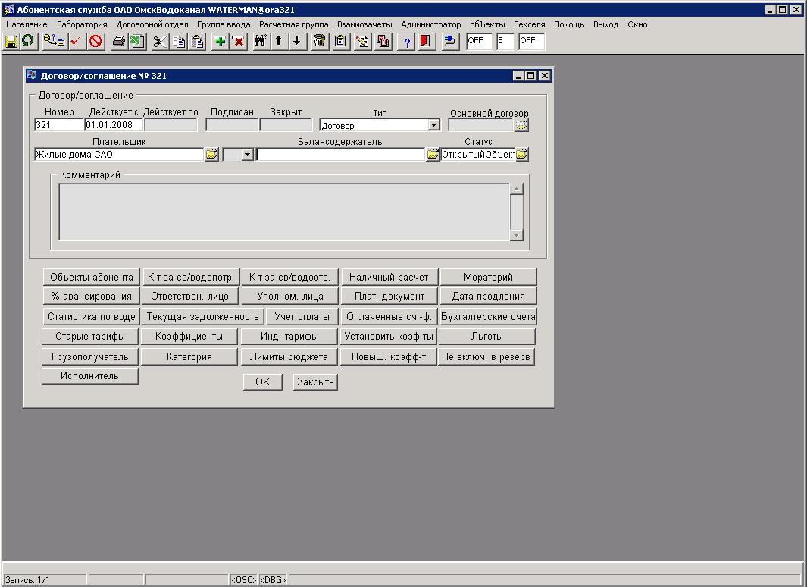Image resolution: width=807 pixels, height=587 pixels.
Task: Go to previous record with up arrow
Action: [278, 42]
